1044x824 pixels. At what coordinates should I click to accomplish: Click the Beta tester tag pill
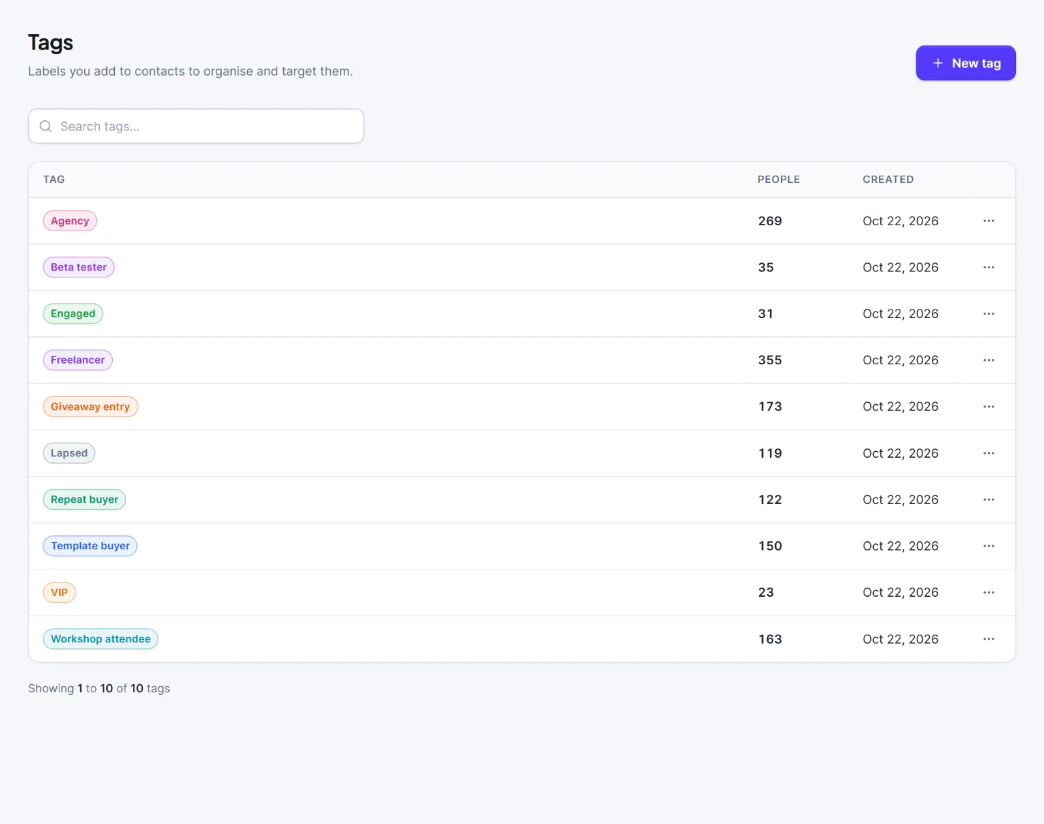point(79,267)
